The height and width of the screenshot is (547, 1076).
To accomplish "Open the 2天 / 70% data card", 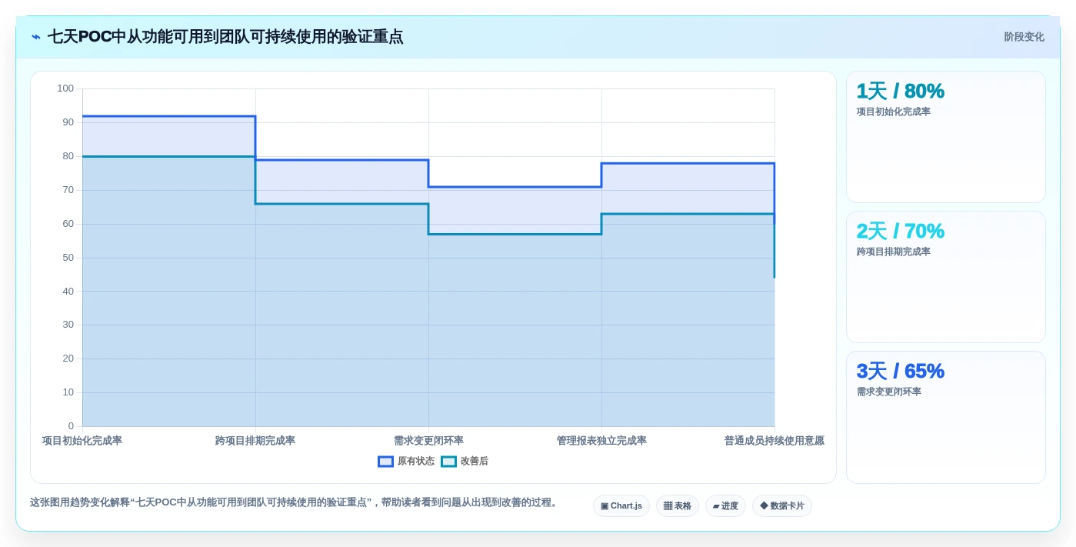I will coord(945,277).
